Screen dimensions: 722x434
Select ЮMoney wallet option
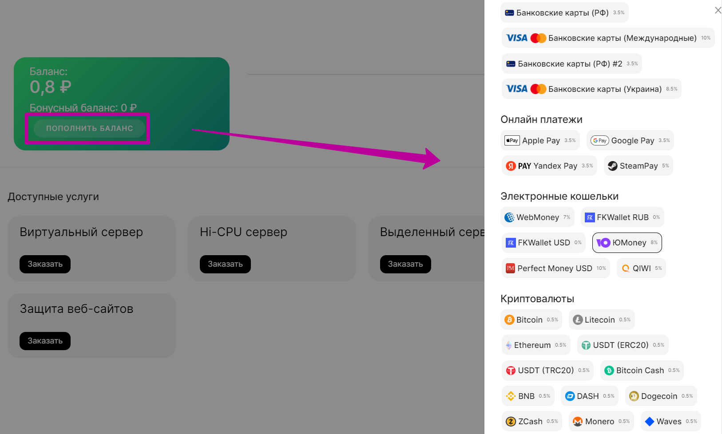627,242
